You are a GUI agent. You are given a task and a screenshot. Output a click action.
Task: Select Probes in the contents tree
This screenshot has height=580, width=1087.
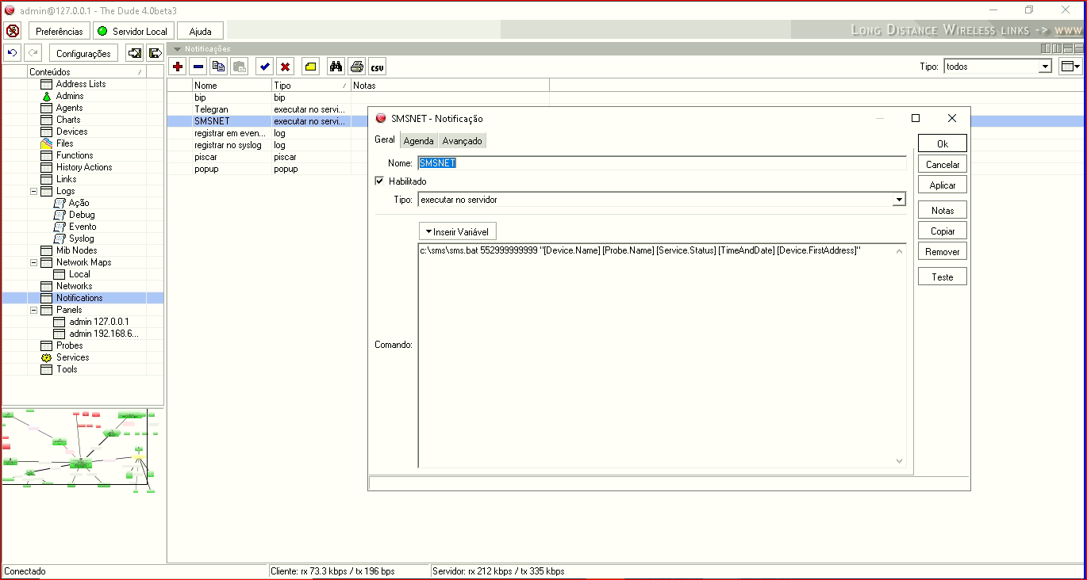[69, 345]
